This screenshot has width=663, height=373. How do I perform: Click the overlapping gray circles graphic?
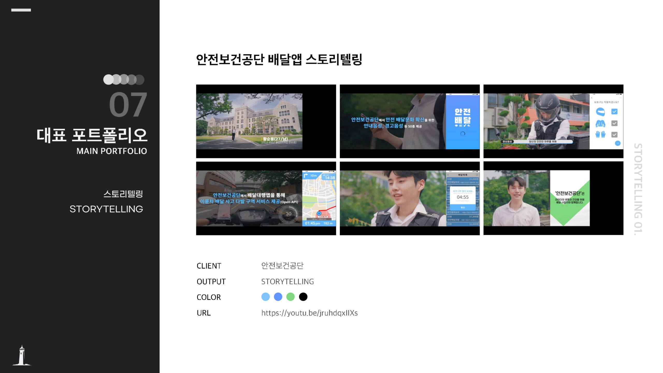(x=124, y=80)
